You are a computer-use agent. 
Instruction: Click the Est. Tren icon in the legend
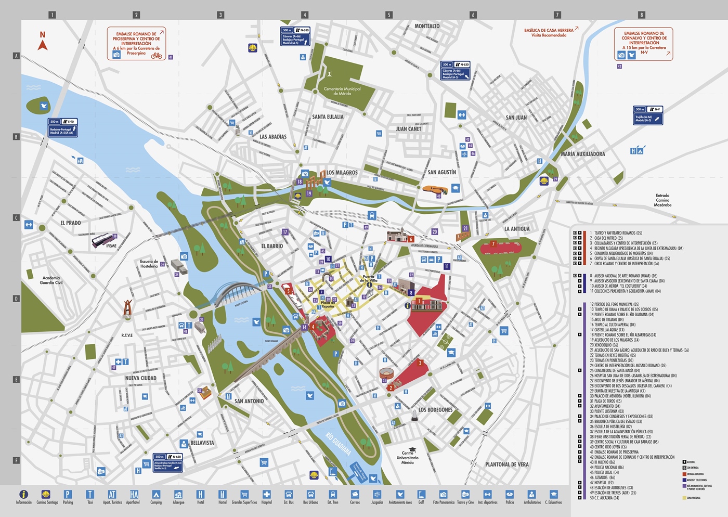pos(333,494)
